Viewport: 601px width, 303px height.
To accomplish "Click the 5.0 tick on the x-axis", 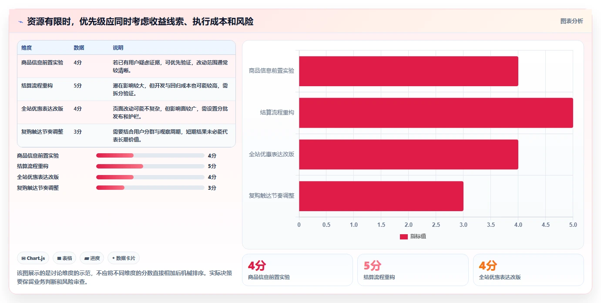I will coord(573,225).
